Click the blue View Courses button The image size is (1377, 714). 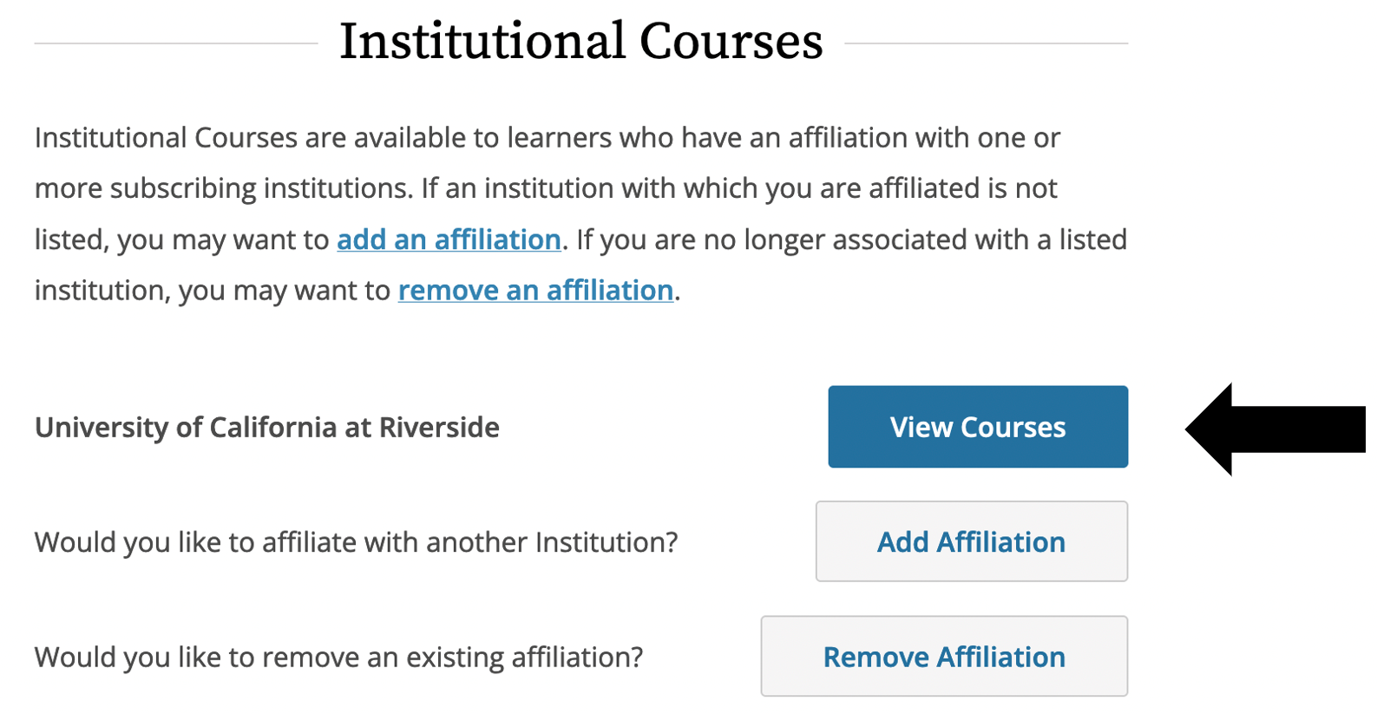[x=977, y=427]
